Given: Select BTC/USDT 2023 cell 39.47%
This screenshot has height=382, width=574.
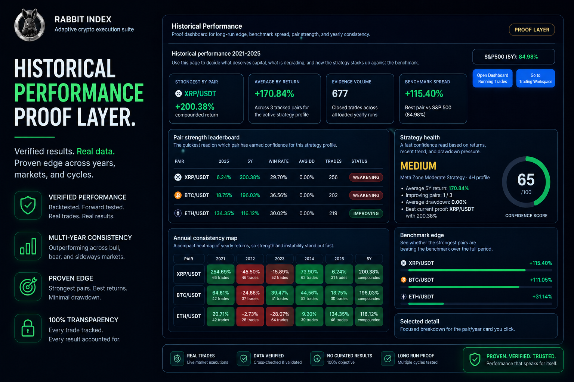Looking at the screenshot, I should pyautogui.click(x=280, y=295).
